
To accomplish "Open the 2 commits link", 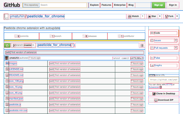I will [x=22, y=36].
